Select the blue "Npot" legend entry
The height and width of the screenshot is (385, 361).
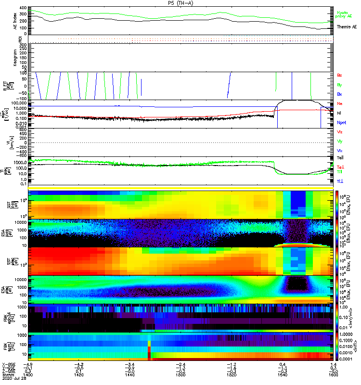point(341,123)
